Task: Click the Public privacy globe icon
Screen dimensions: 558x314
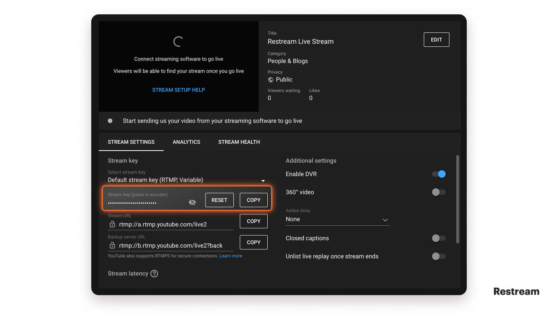Action: [270, 80]
